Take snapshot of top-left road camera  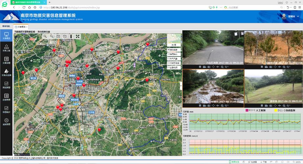(209, 67)
